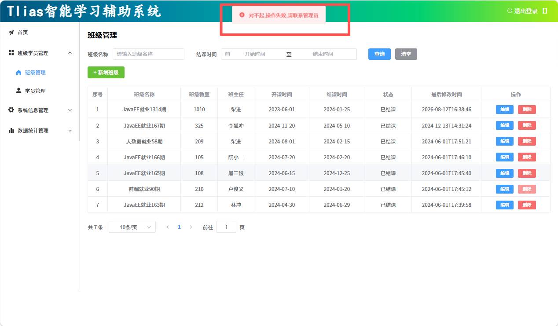Viewport: 558px width, 326px height.
Task: Click the gear icon beside 系统信息管理
Action: 11,110
